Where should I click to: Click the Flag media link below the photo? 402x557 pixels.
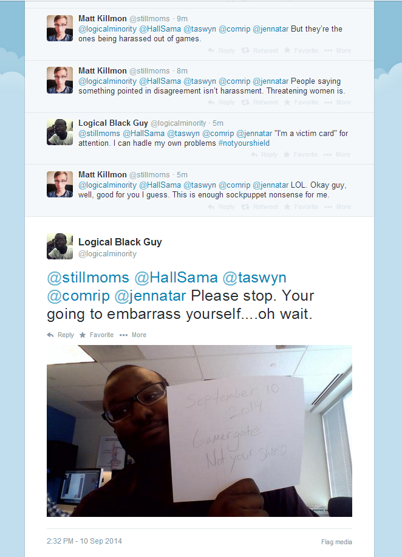(x=336, y=542)
